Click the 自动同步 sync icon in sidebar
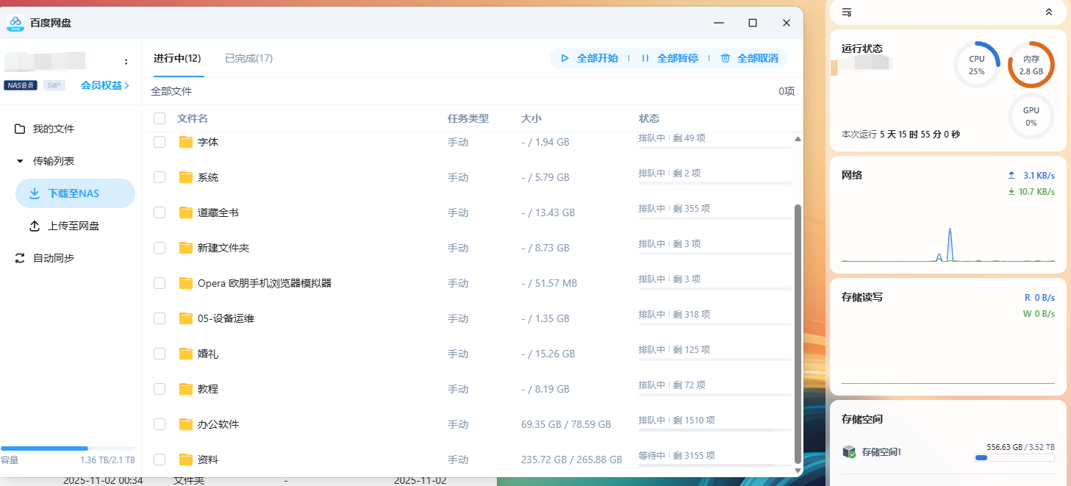The height and width of the screenshot is (486, 1071). pyautogui.click(x=20, y=258)
